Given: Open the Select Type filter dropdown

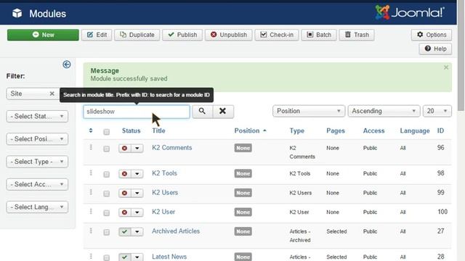Looking at the screenshot, I should [x=37, y=162].
